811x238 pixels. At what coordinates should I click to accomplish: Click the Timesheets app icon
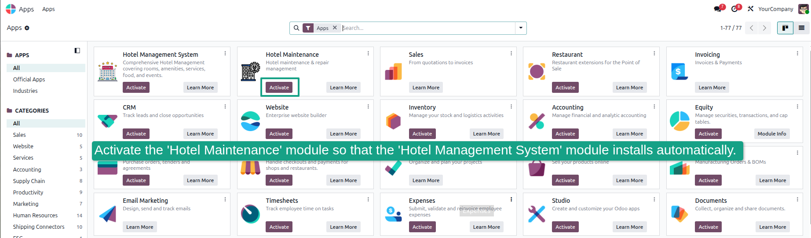pyautogui.click(x=251, y=214)
